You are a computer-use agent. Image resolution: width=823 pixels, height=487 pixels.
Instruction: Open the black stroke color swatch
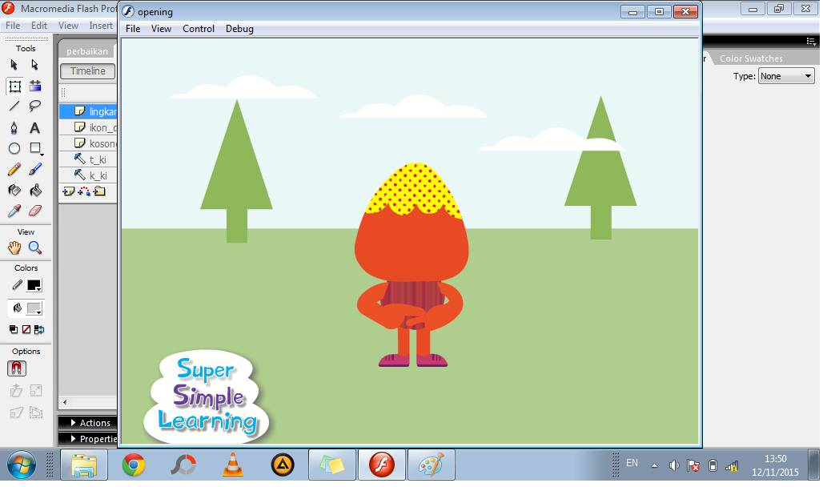point(34,285)
